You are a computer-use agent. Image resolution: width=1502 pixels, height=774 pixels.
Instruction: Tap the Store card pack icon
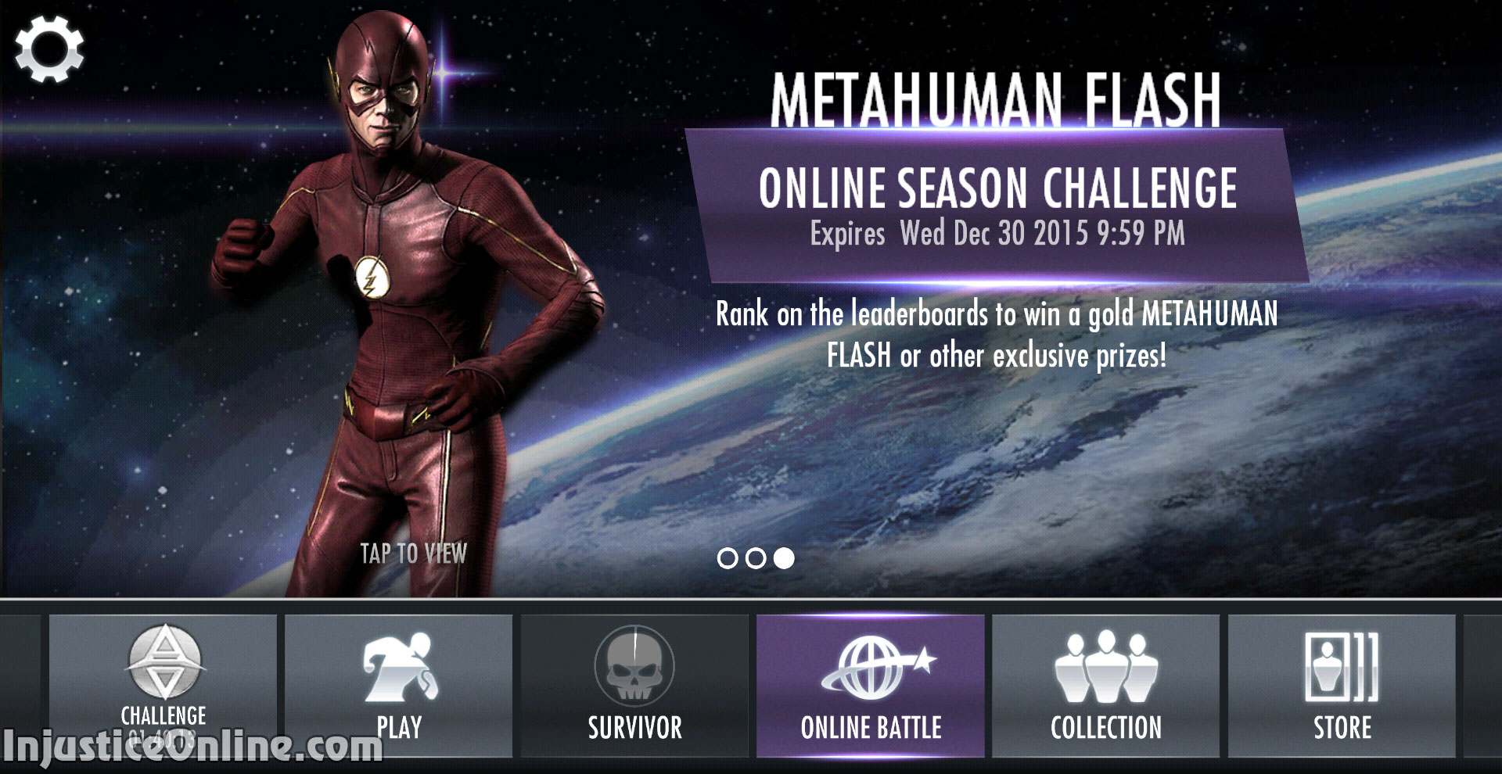[x=1341, y=667]
